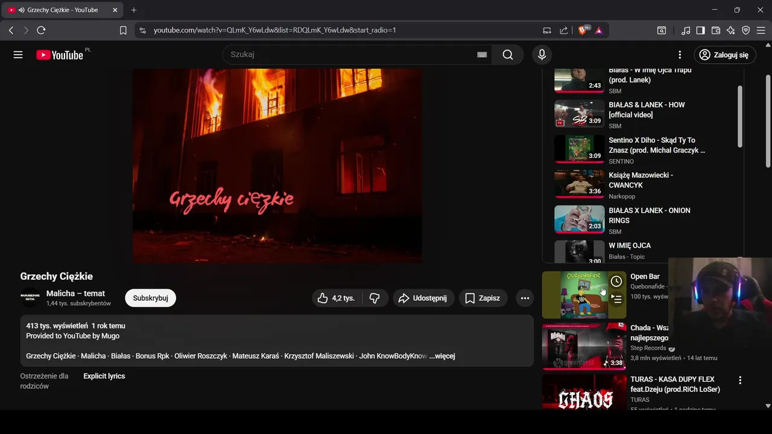772x434 pixels.
Task: Open the YouTube hamburger guide menu
Action: click(x=18, y=55)
